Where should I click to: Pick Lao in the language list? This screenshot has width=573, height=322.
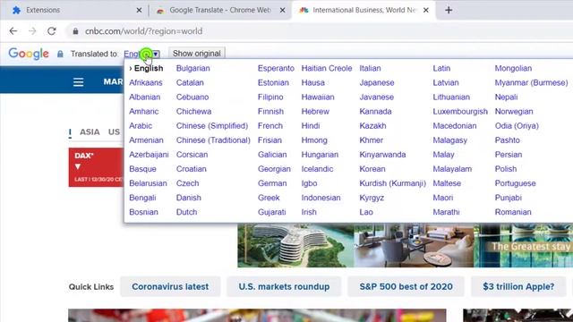click(366, 212)
